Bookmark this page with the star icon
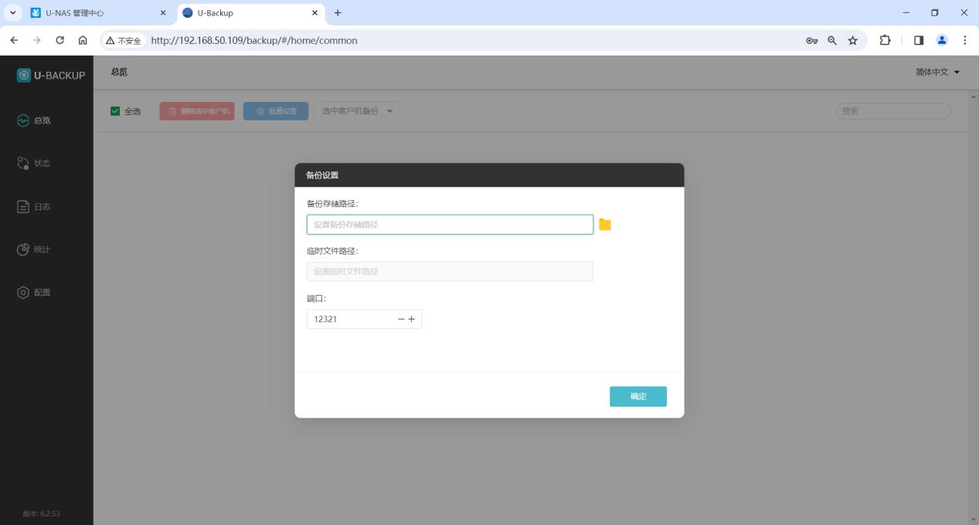The height and width of the screenshot is (525, 979). click(x=853, y=40)
